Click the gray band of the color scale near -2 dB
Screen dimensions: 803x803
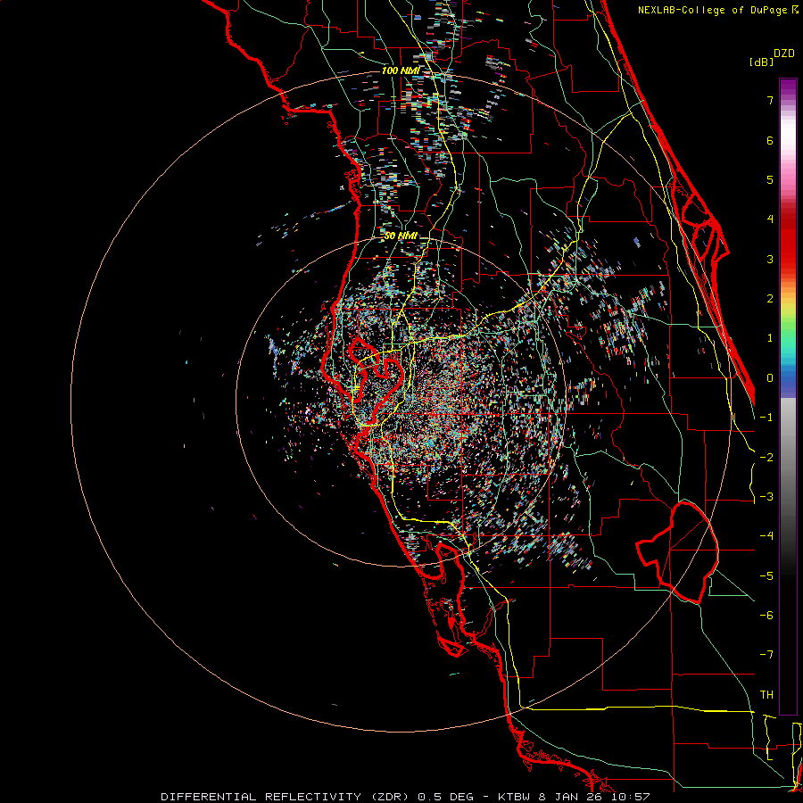click(788, 458)
